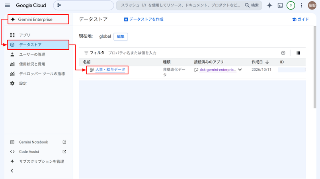Click the 2026/10/11 creation date cell
320x179 pixels.
click(x=261, y=70)
